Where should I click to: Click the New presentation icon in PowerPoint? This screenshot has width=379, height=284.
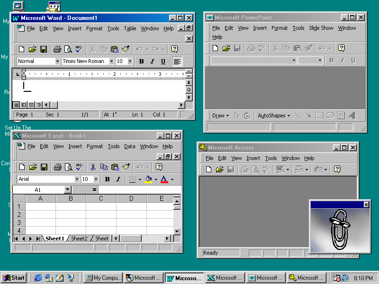(x=215, y=48)
